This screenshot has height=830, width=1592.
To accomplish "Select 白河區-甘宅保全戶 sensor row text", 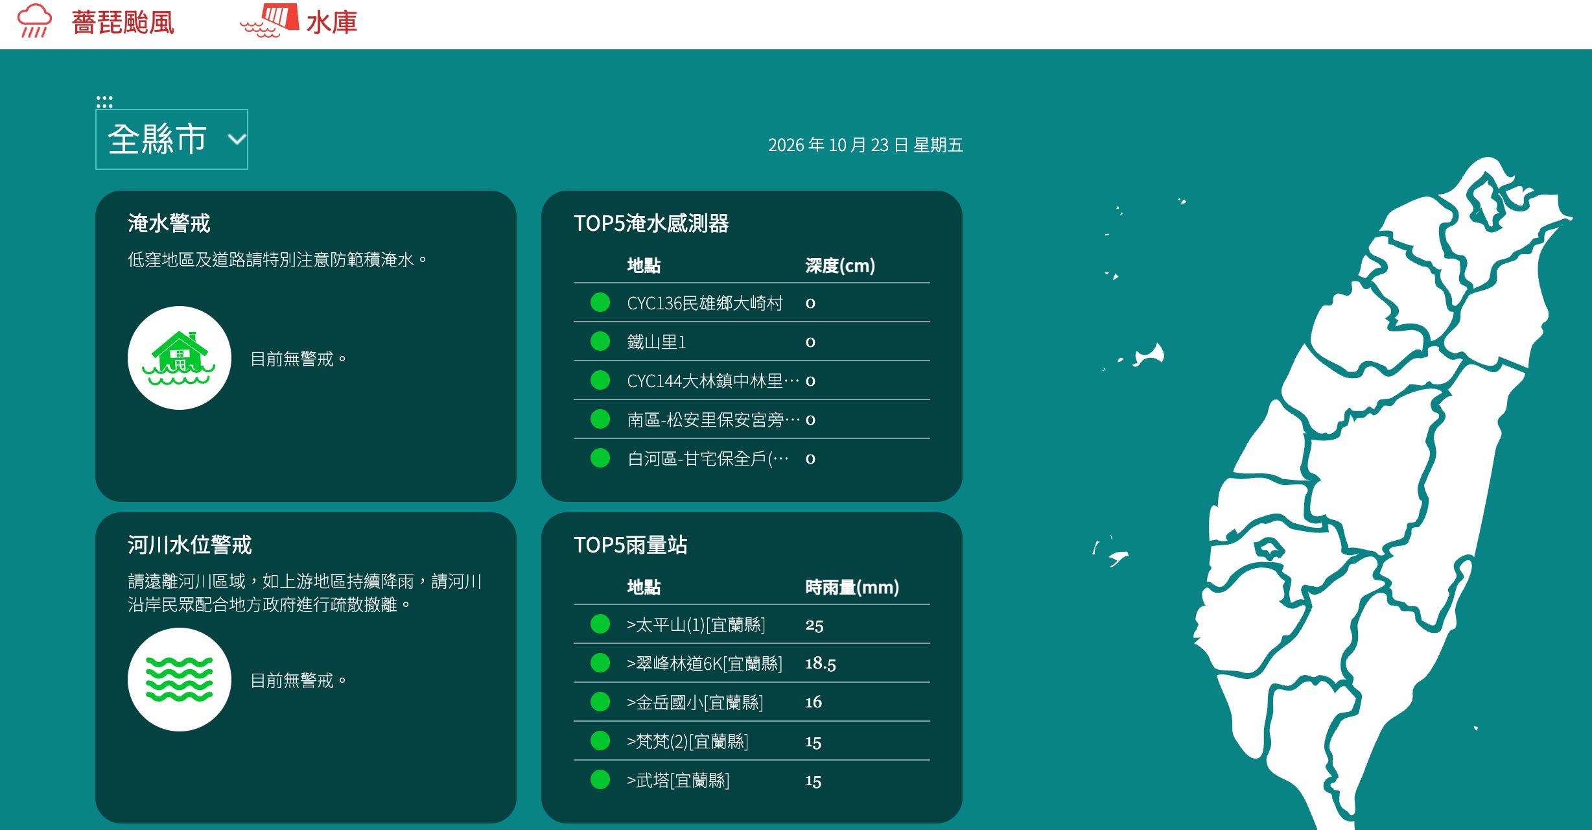I will pos(708,458).
